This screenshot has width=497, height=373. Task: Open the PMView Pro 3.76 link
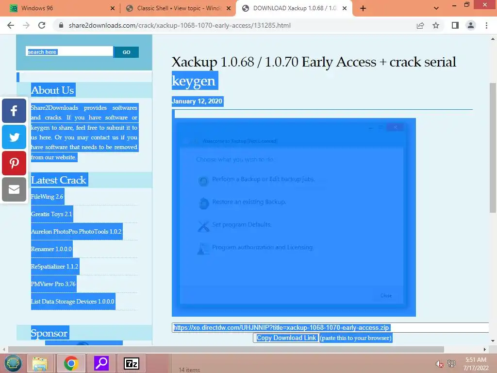(x=53, y=284)
